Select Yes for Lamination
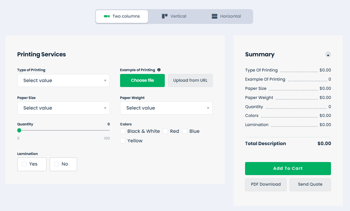Image resolution: width=350 pixels, height=211 pixels. (24, 164)
